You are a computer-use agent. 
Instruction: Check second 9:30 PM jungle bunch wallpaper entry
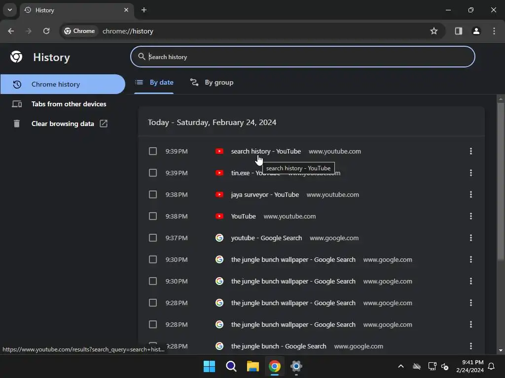[x=153, y=281]
